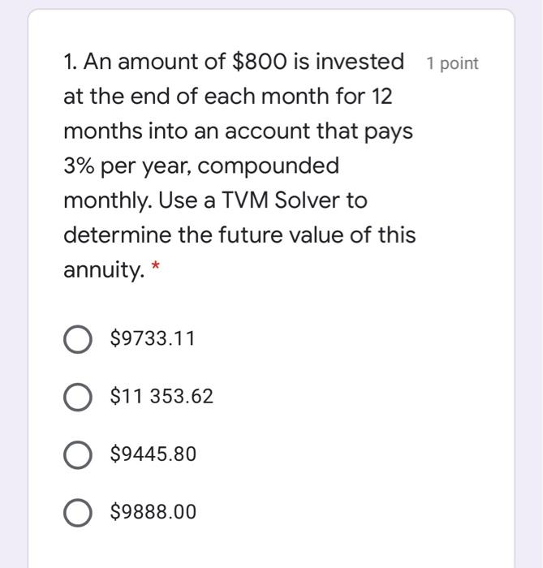
Task: Click the $9733.11 answer label text
Action: coord(153,338)
